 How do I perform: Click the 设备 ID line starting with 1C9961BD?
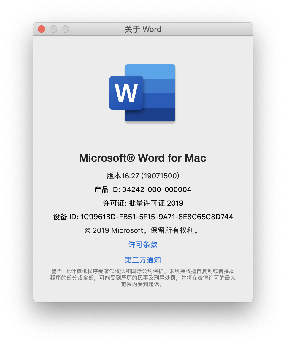[x=143, y=217]
